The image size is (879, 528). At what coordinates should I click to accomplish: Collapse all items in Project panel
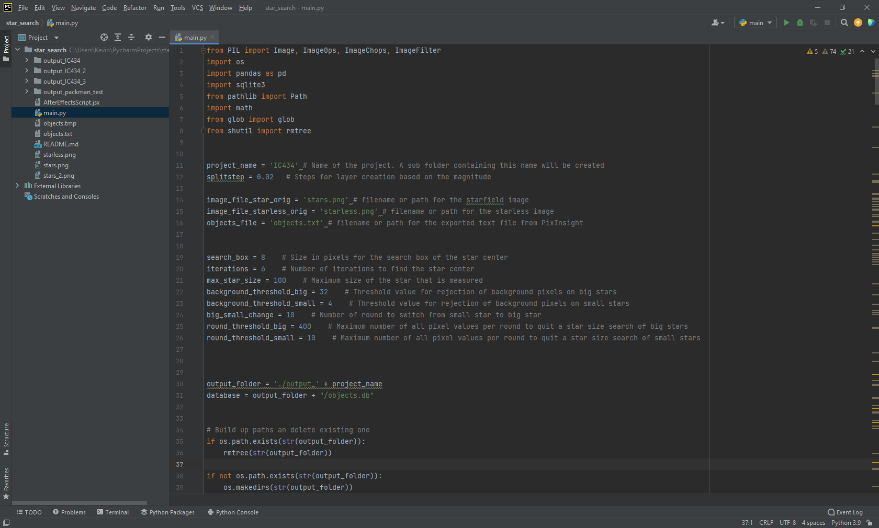pyautogui.click(x=131, y=37)
